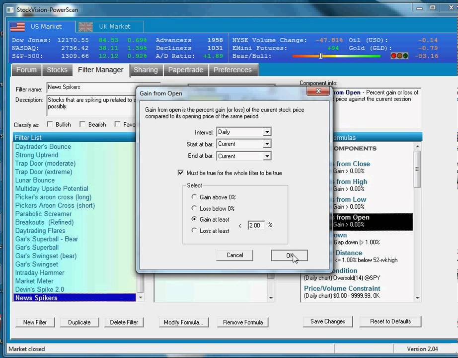Click the Modify Formula button
Viewport: 458px width, 358px height.
(183, 322)
